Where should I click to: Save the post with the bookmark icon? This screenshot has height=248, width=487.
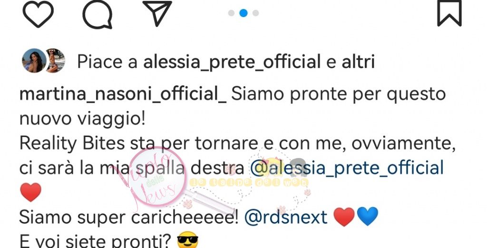pos(449,12)
